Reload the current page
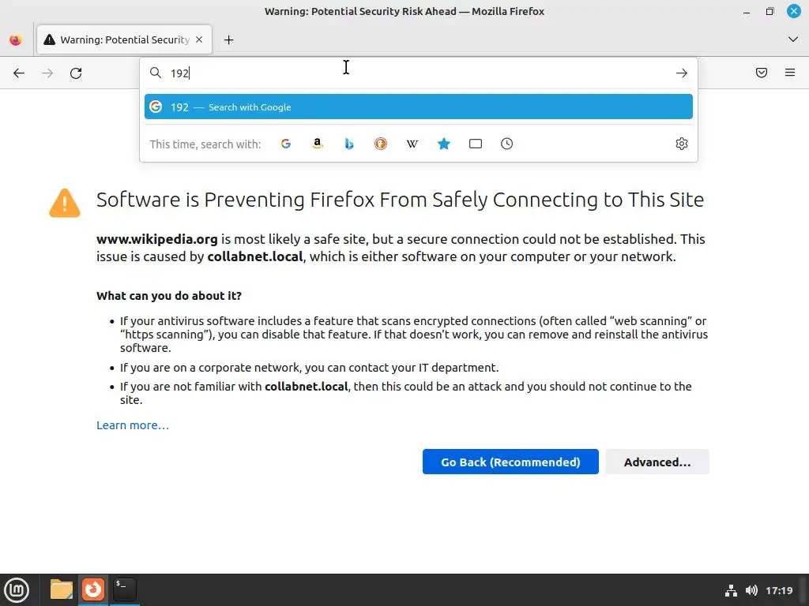The height and width of the screenshot is (606, 809). click(76, 73)
